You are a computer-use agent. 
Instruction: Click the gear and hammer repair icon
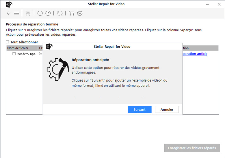[58, 69]
